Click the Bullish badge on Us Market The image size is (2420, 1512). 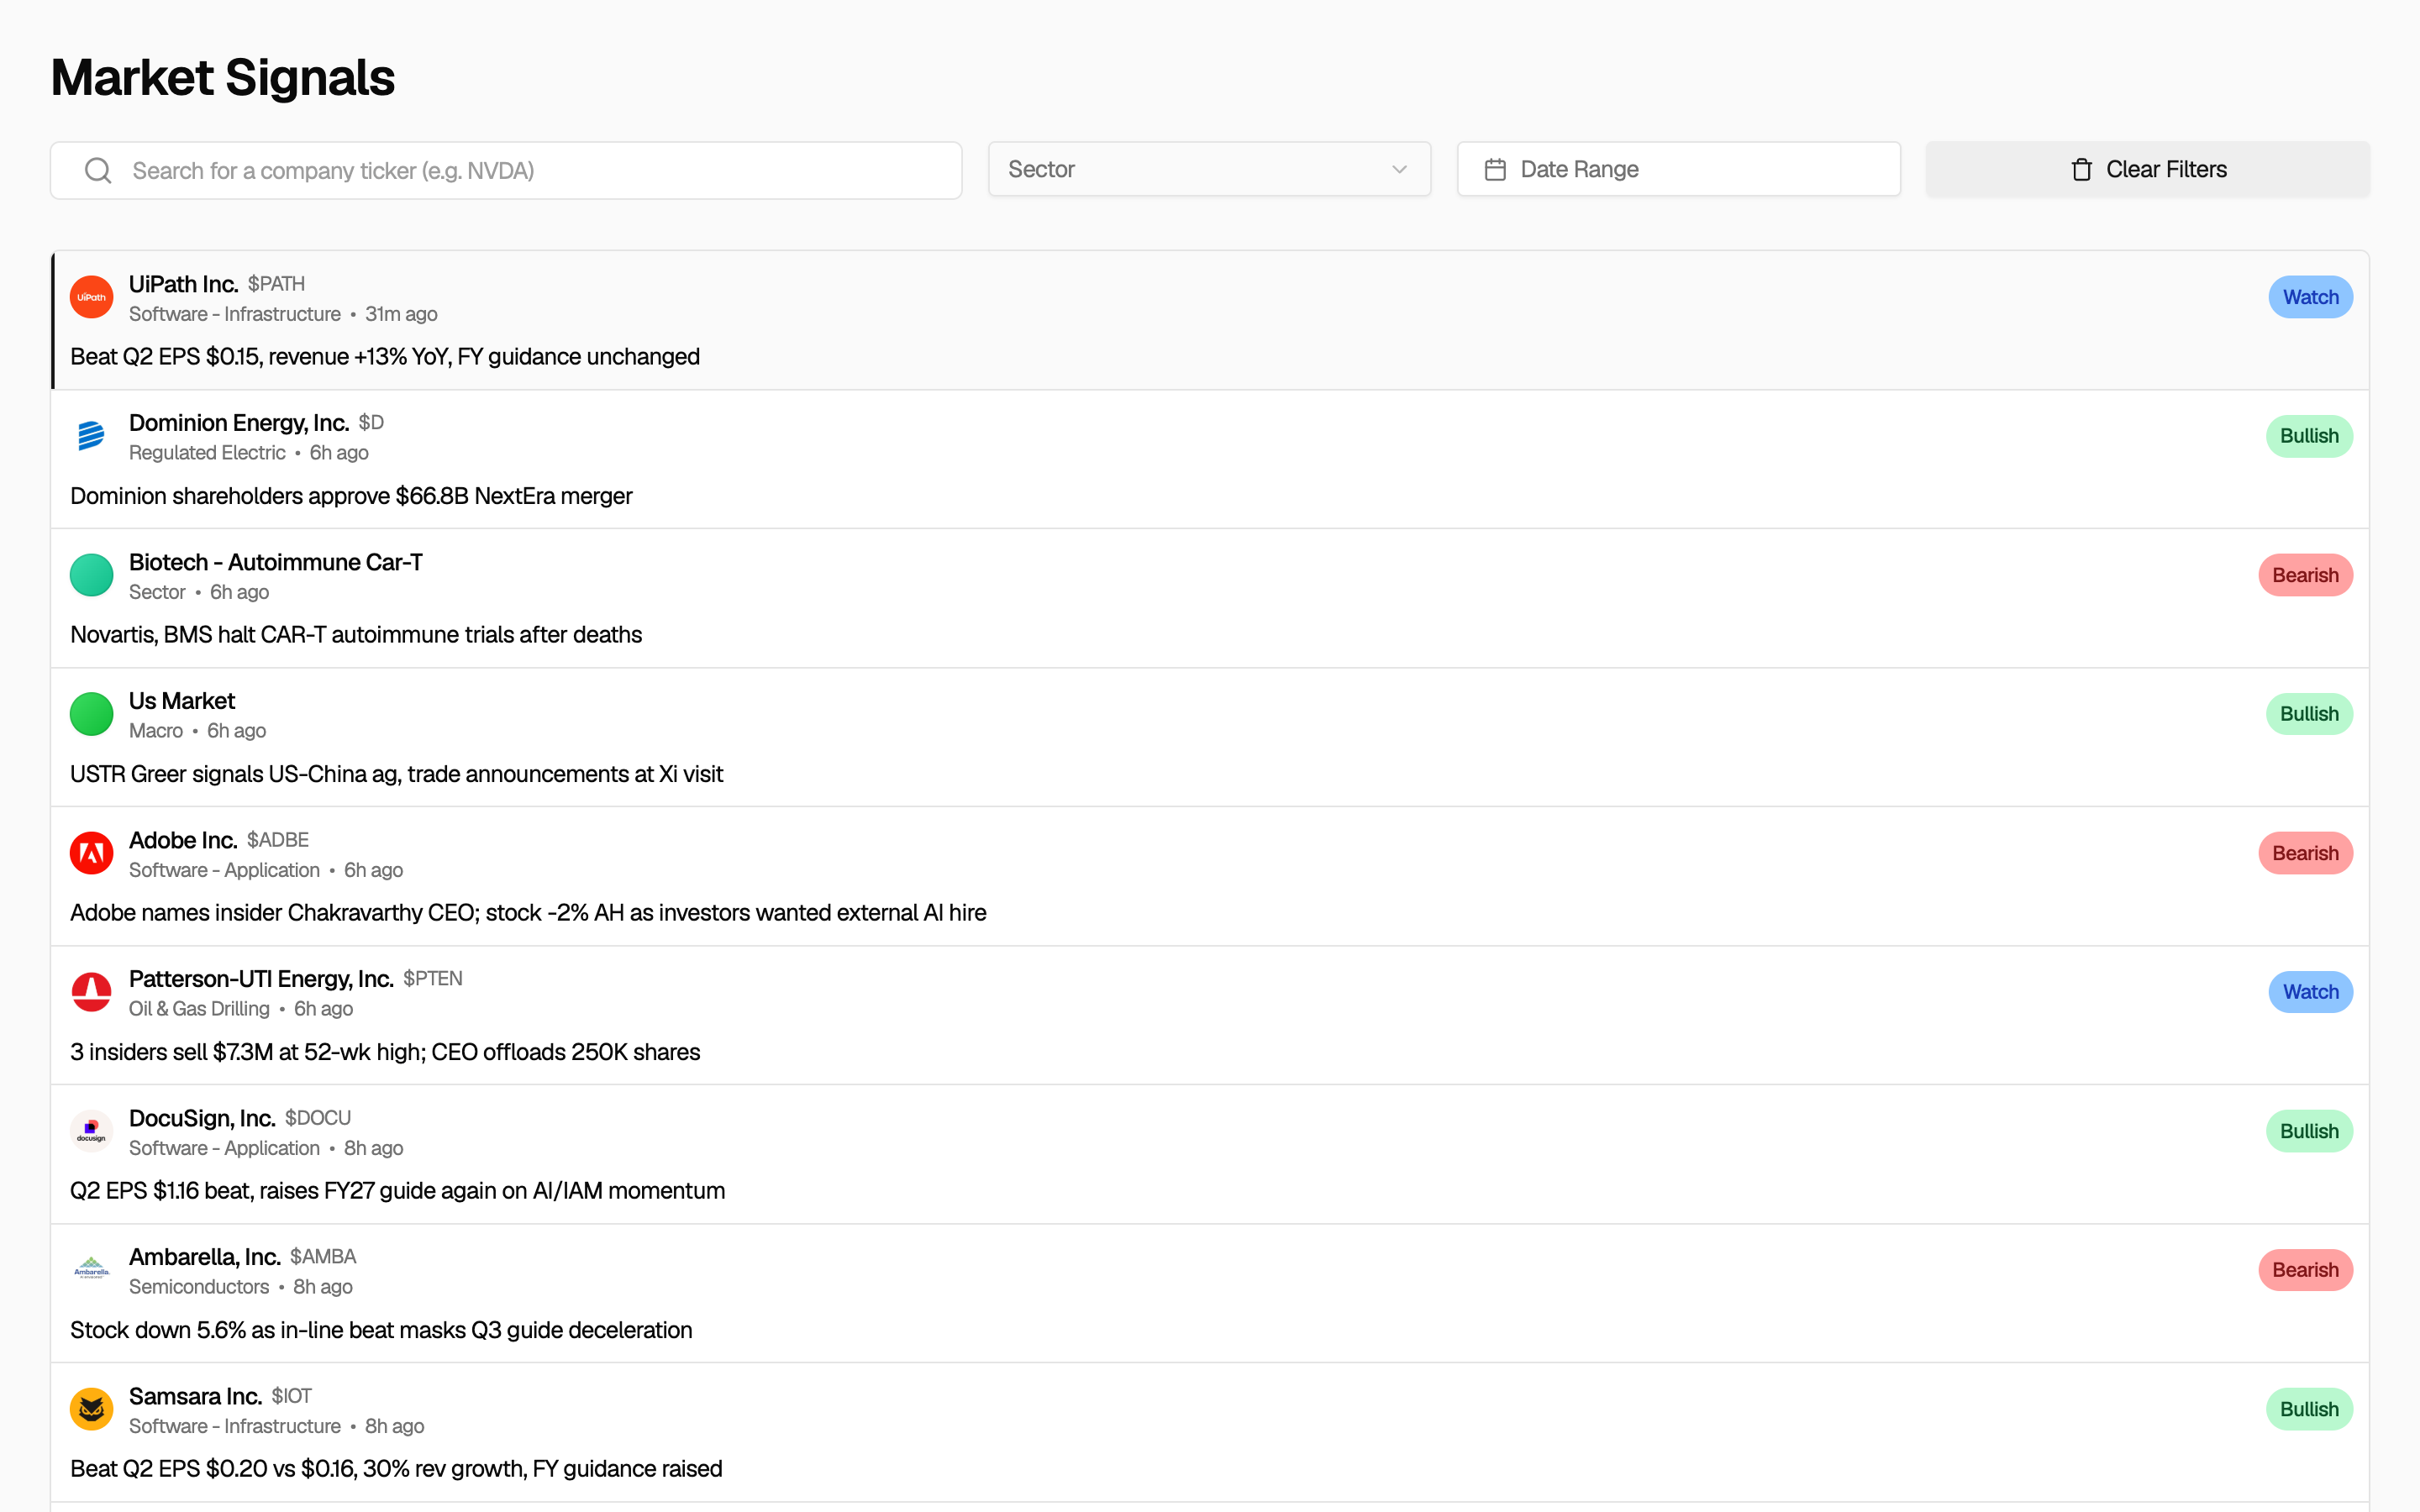click(2309, 714)
